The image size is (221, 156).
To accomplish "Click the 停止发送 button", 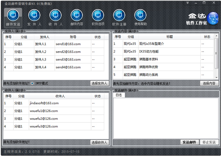I will click(209, 142).
